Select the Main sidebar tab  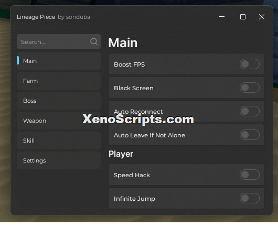[x=59, y=61]
